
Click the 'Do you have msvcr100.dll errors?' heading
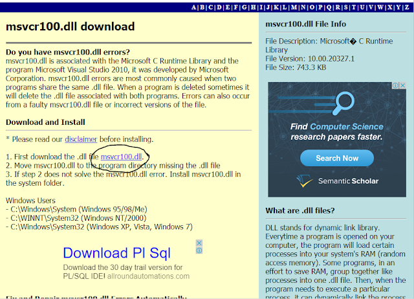coord(68,52)
